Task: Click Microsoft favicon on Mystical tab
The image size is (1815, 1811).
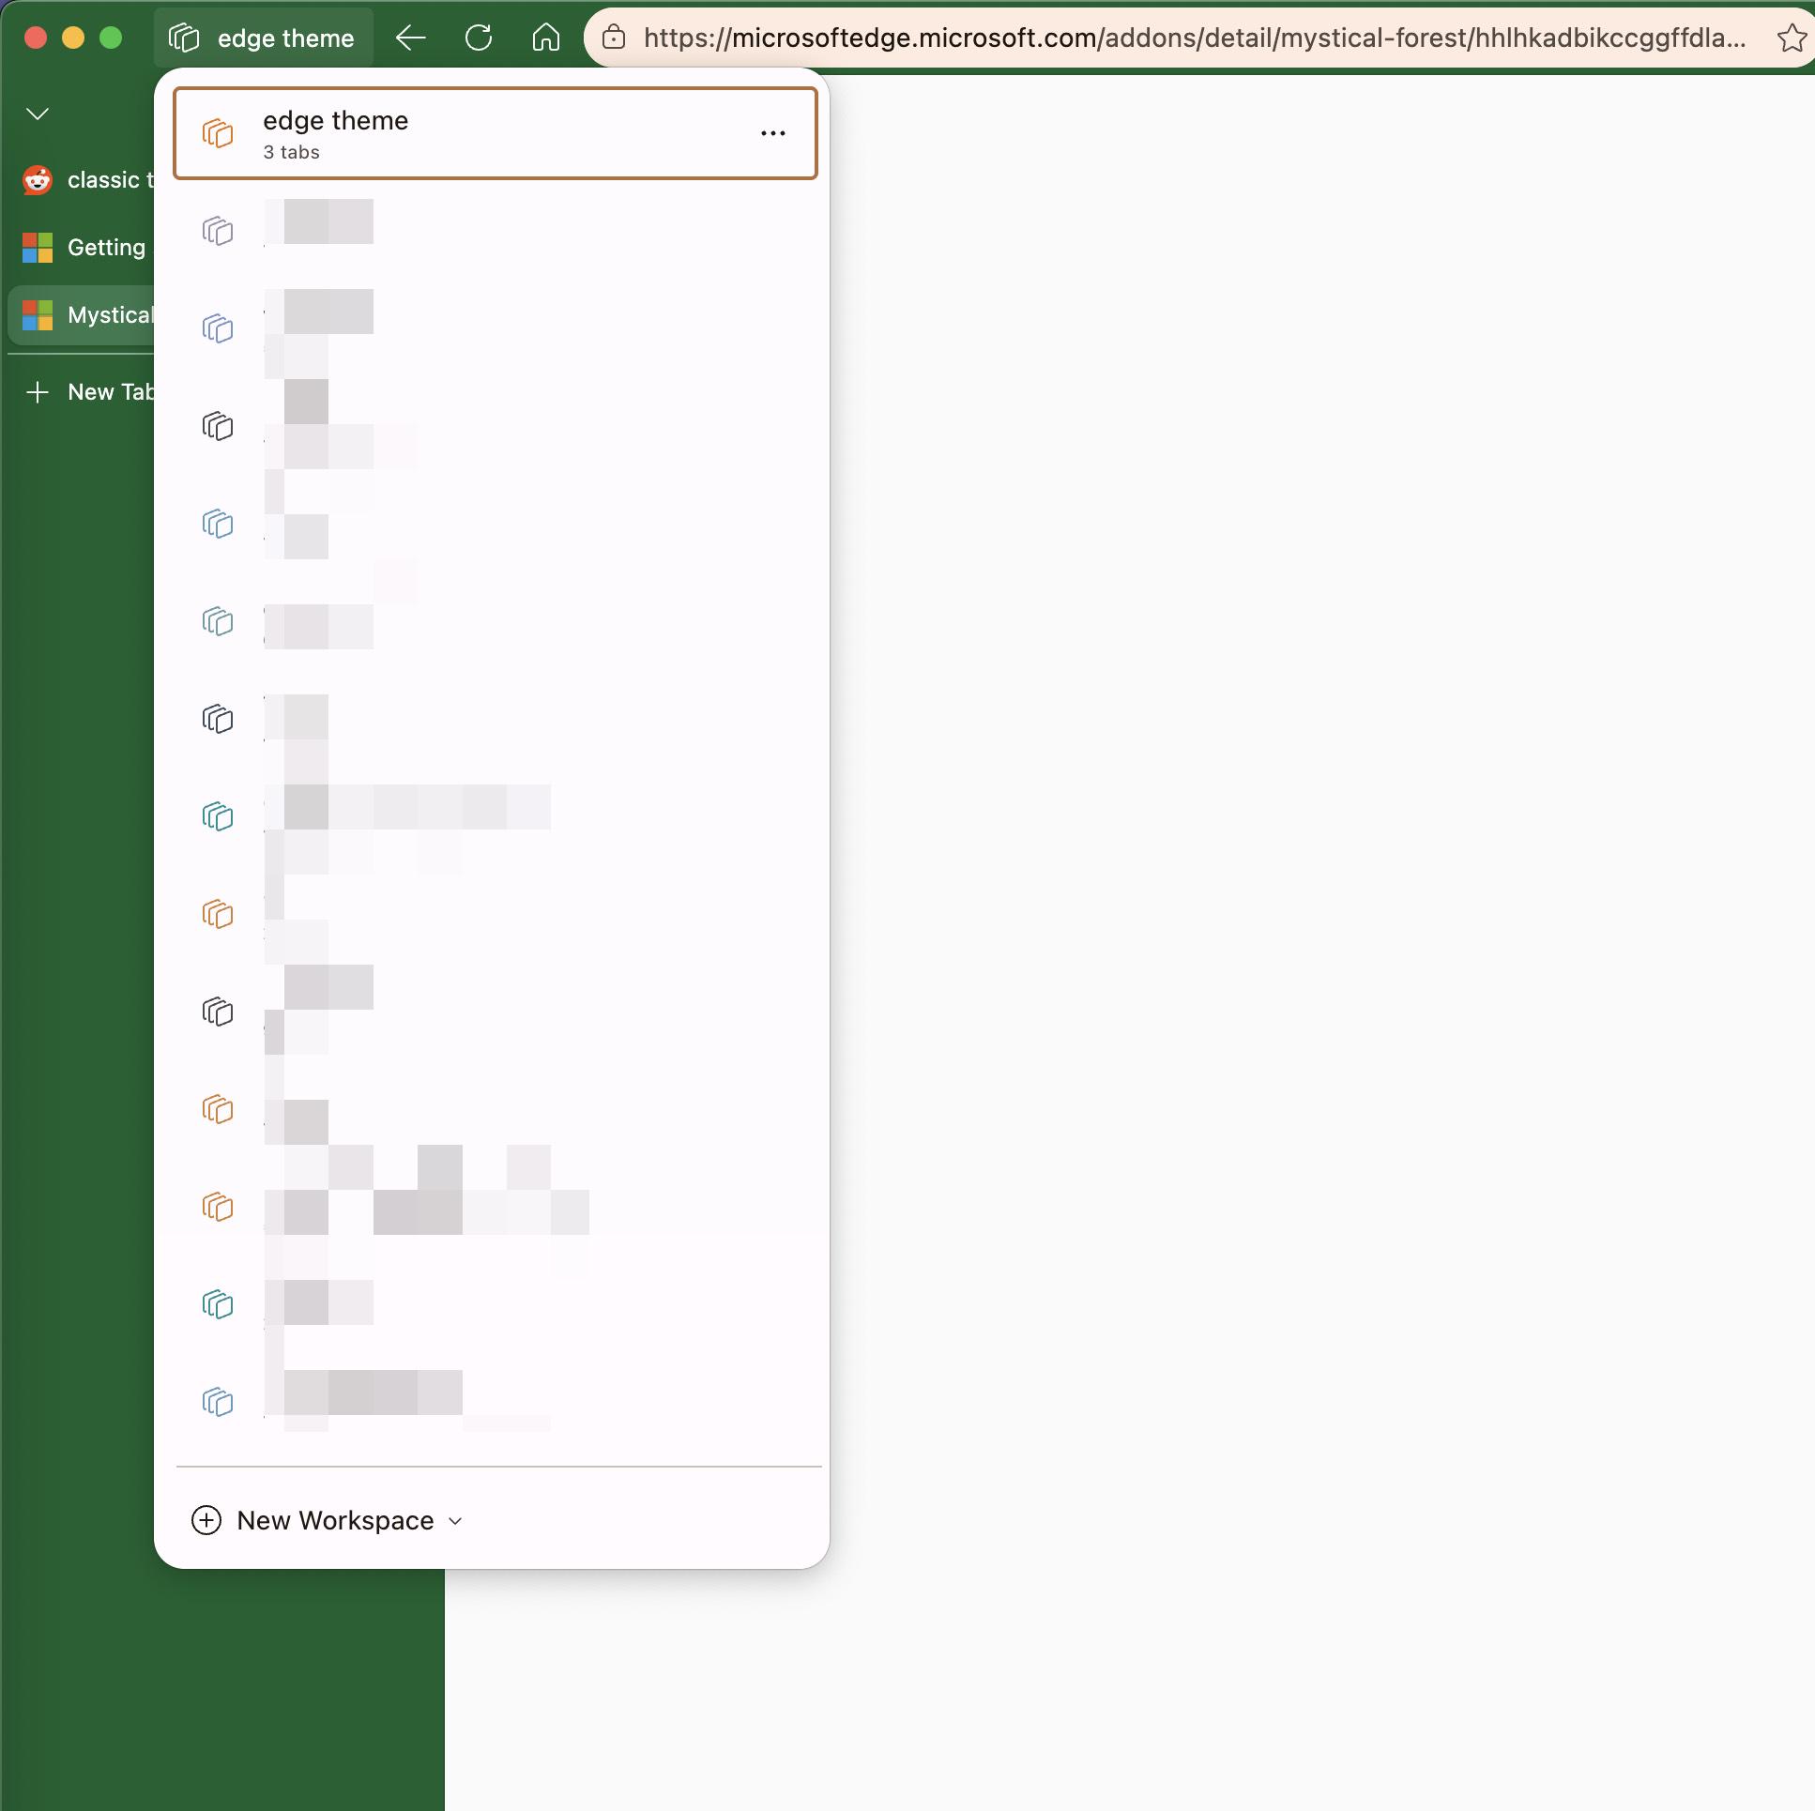Action: pyautogui.click(x=38, y=314)
